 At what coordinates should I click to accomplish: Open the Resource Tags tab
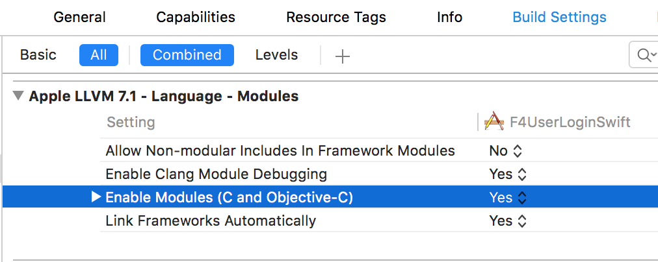[x=336, y=17]
